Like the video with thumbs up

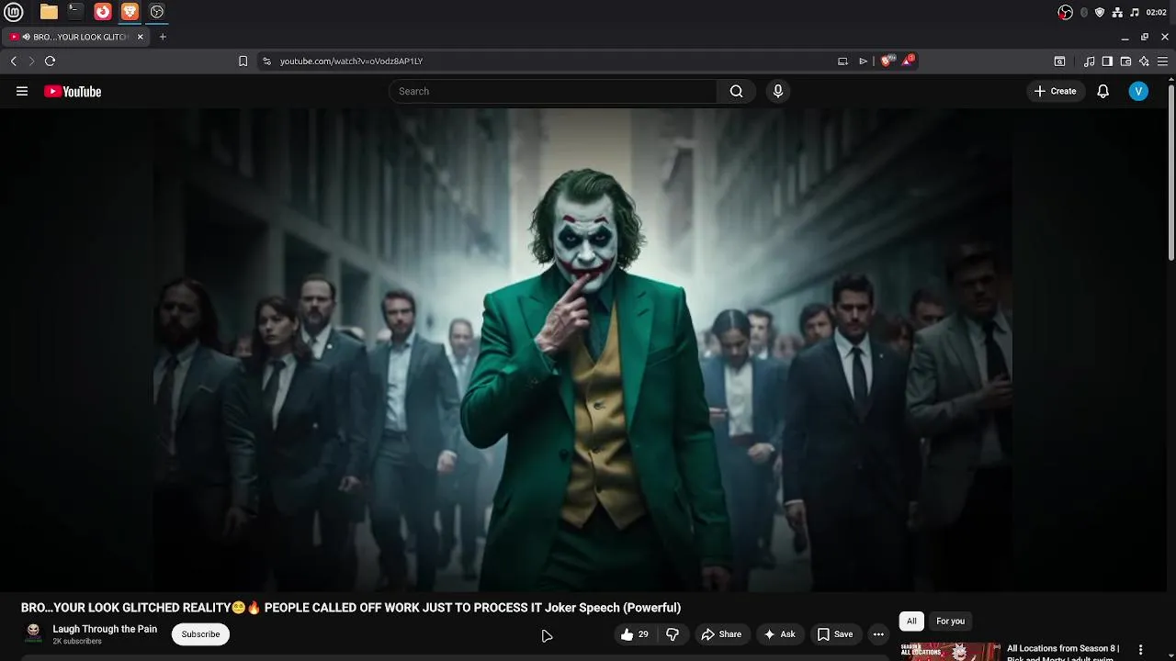[634, 634]
